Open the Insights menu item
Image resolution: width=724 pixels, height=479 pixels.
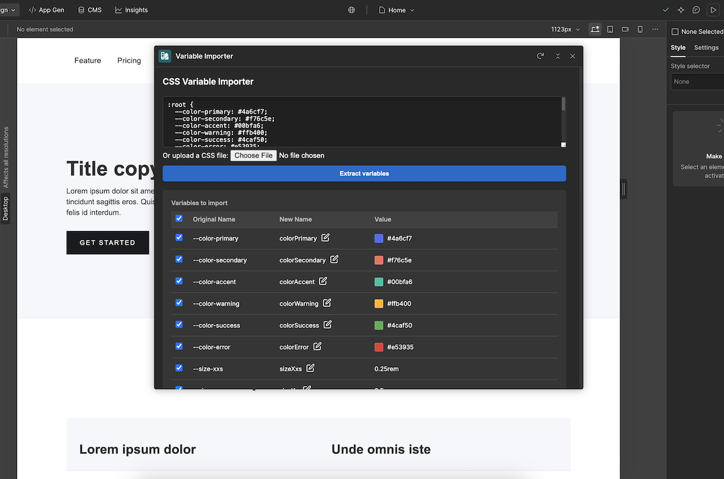point(131,10)
